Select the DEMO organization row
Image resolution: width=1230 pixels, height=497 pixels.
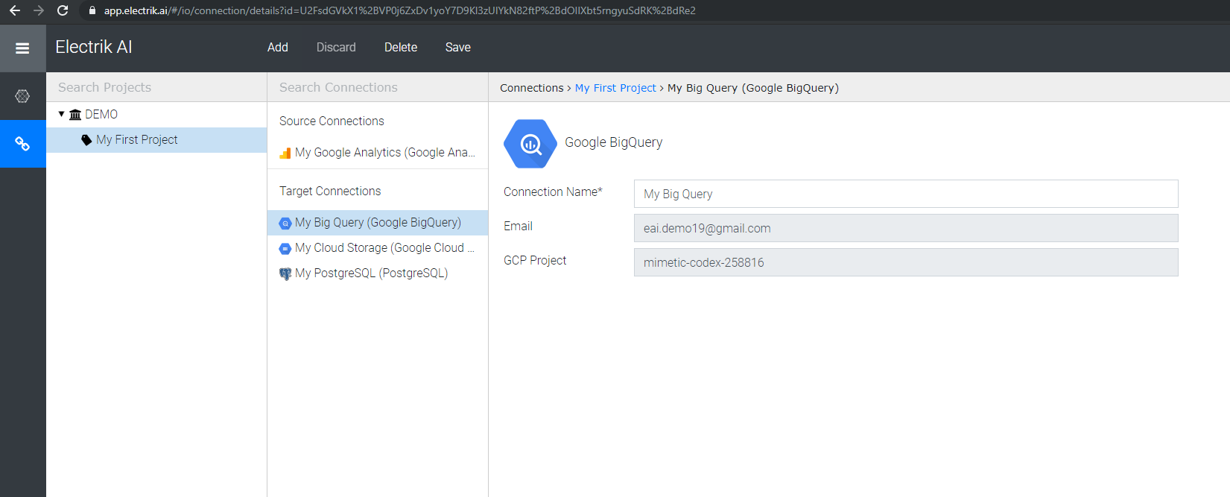click(x=156, y=115)
